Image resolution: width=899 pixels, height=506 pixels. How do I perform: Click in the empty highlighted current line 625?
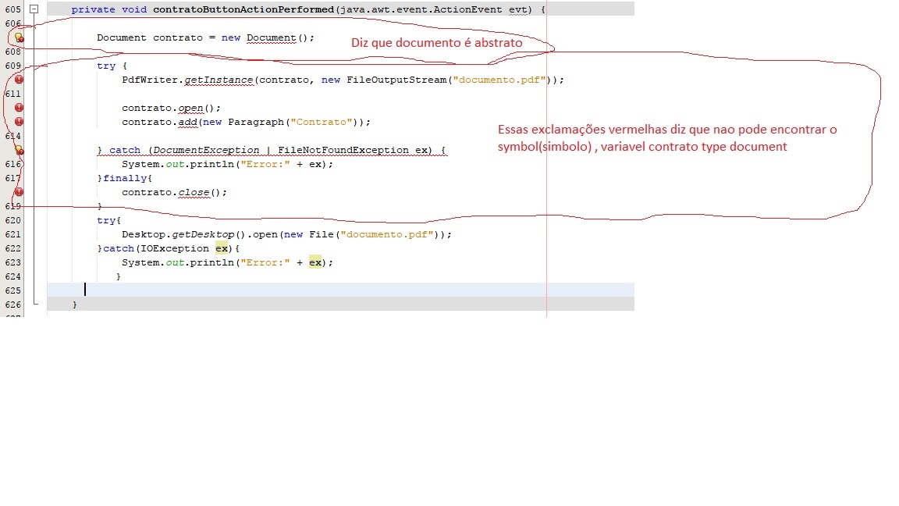pos(340,290)
